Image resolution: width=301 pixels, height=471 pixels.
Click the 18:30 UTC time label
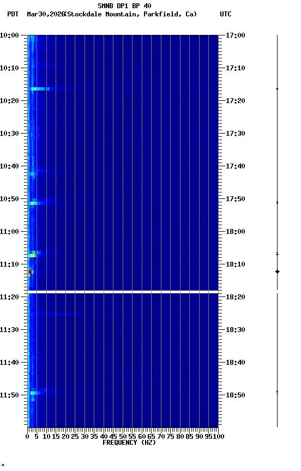pos(236,330)
